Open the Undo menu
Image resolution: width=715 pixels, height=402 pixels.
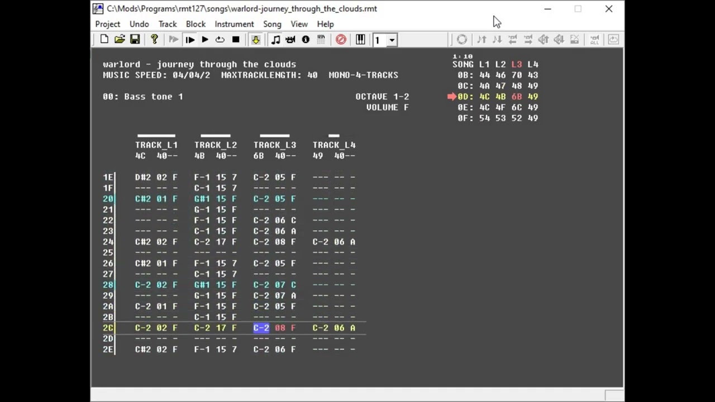[x=139, y=24]
